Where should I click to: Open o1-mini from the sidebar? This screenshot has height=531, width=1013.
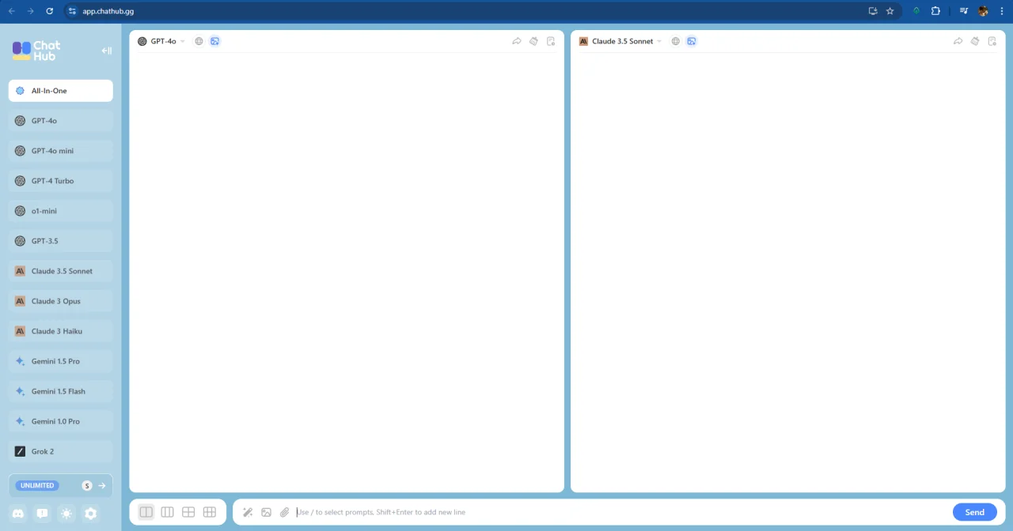tap(61, 211)
